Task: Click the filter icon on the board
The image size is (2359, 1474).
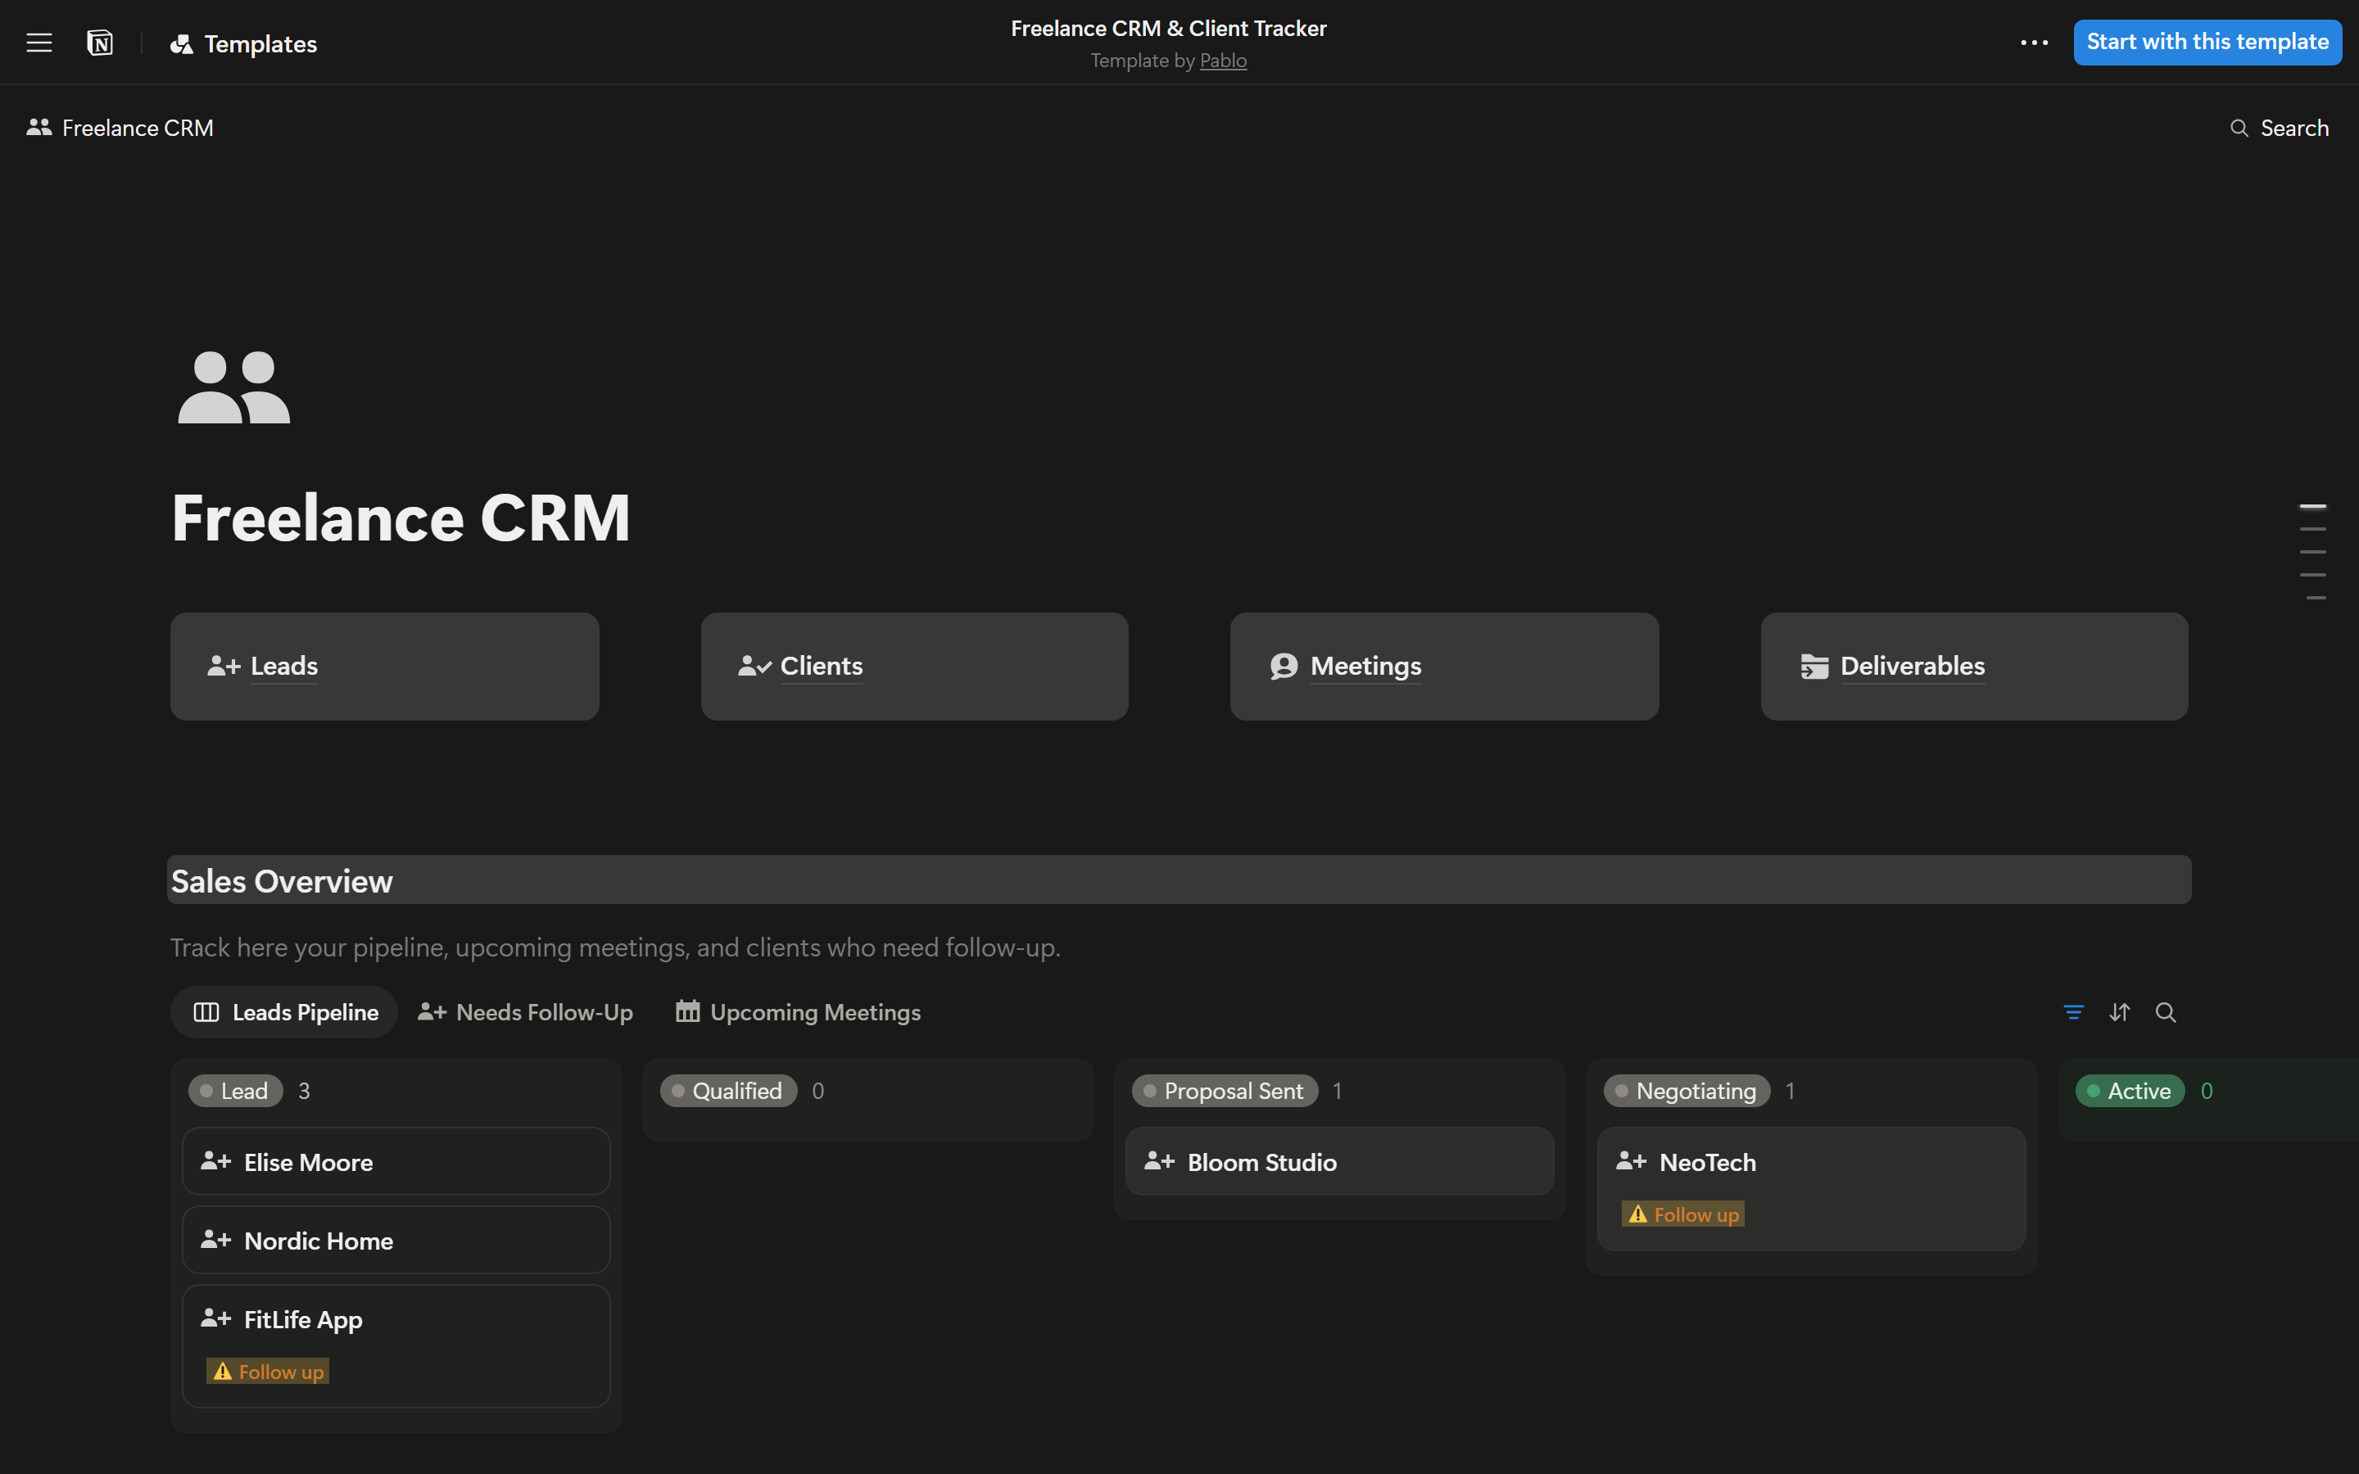Action: point(2073,1012)
